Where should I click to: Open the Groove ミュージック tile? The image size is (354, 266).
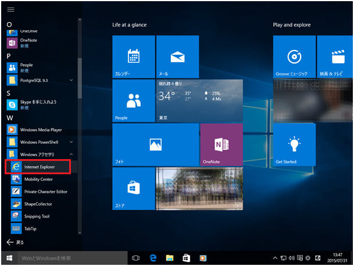pos(294,57)
